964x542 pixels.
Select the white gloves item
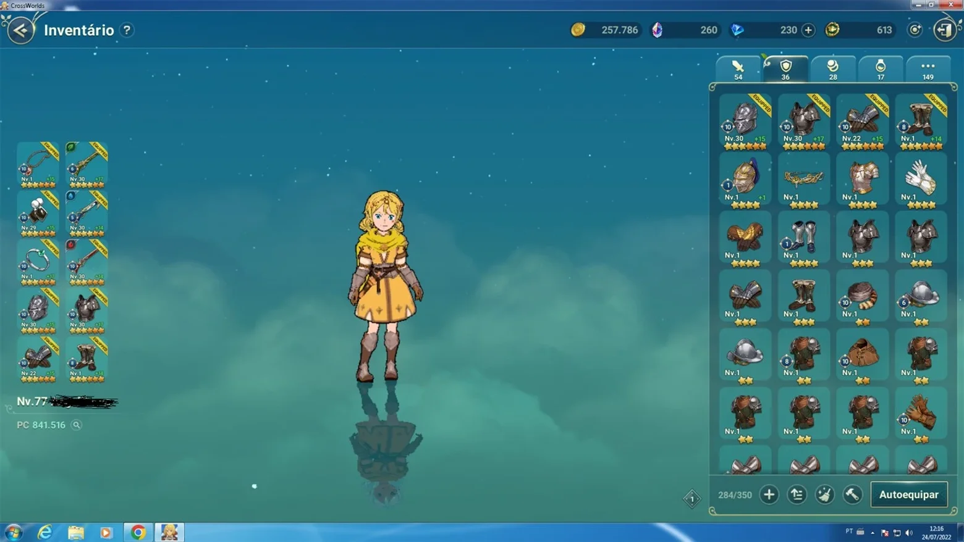click(x=921, y=181)
